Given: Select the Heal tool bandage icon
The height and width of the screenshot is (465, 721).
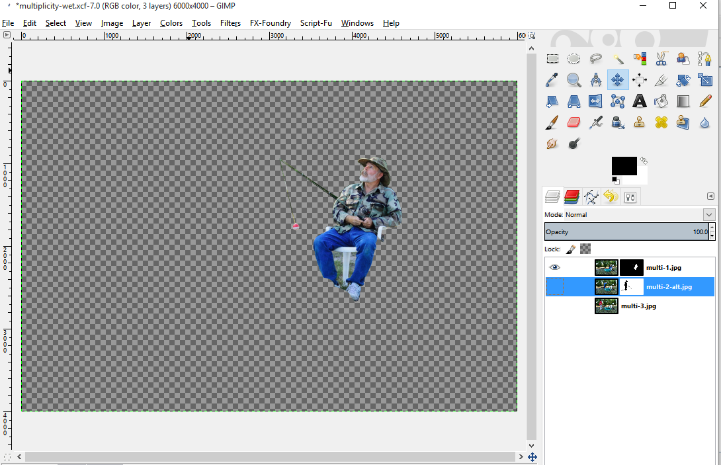Looking at the screenshot, I should (661, 122).
